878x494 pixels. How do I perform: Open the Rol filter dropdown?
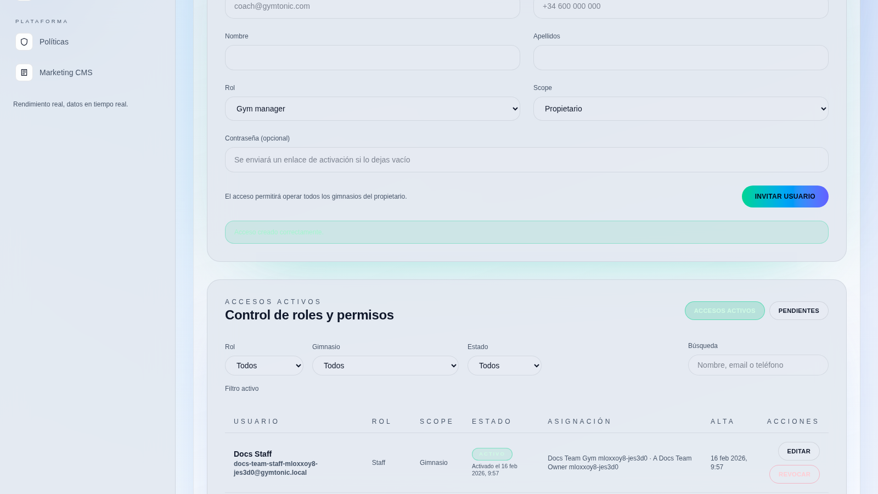click(x=264, y=366)
